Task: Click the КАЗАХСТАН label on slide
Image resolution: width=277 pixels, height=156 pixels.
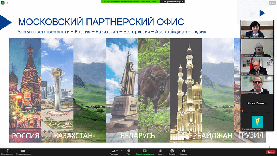Action: (x=73, y=136)
